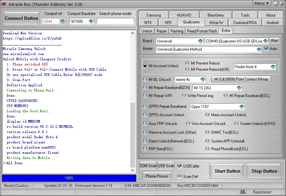Viewport: 286px width, 196px height.
Task: Open the Comport inf COM4 dropdown
Action: tap(62, 21)
